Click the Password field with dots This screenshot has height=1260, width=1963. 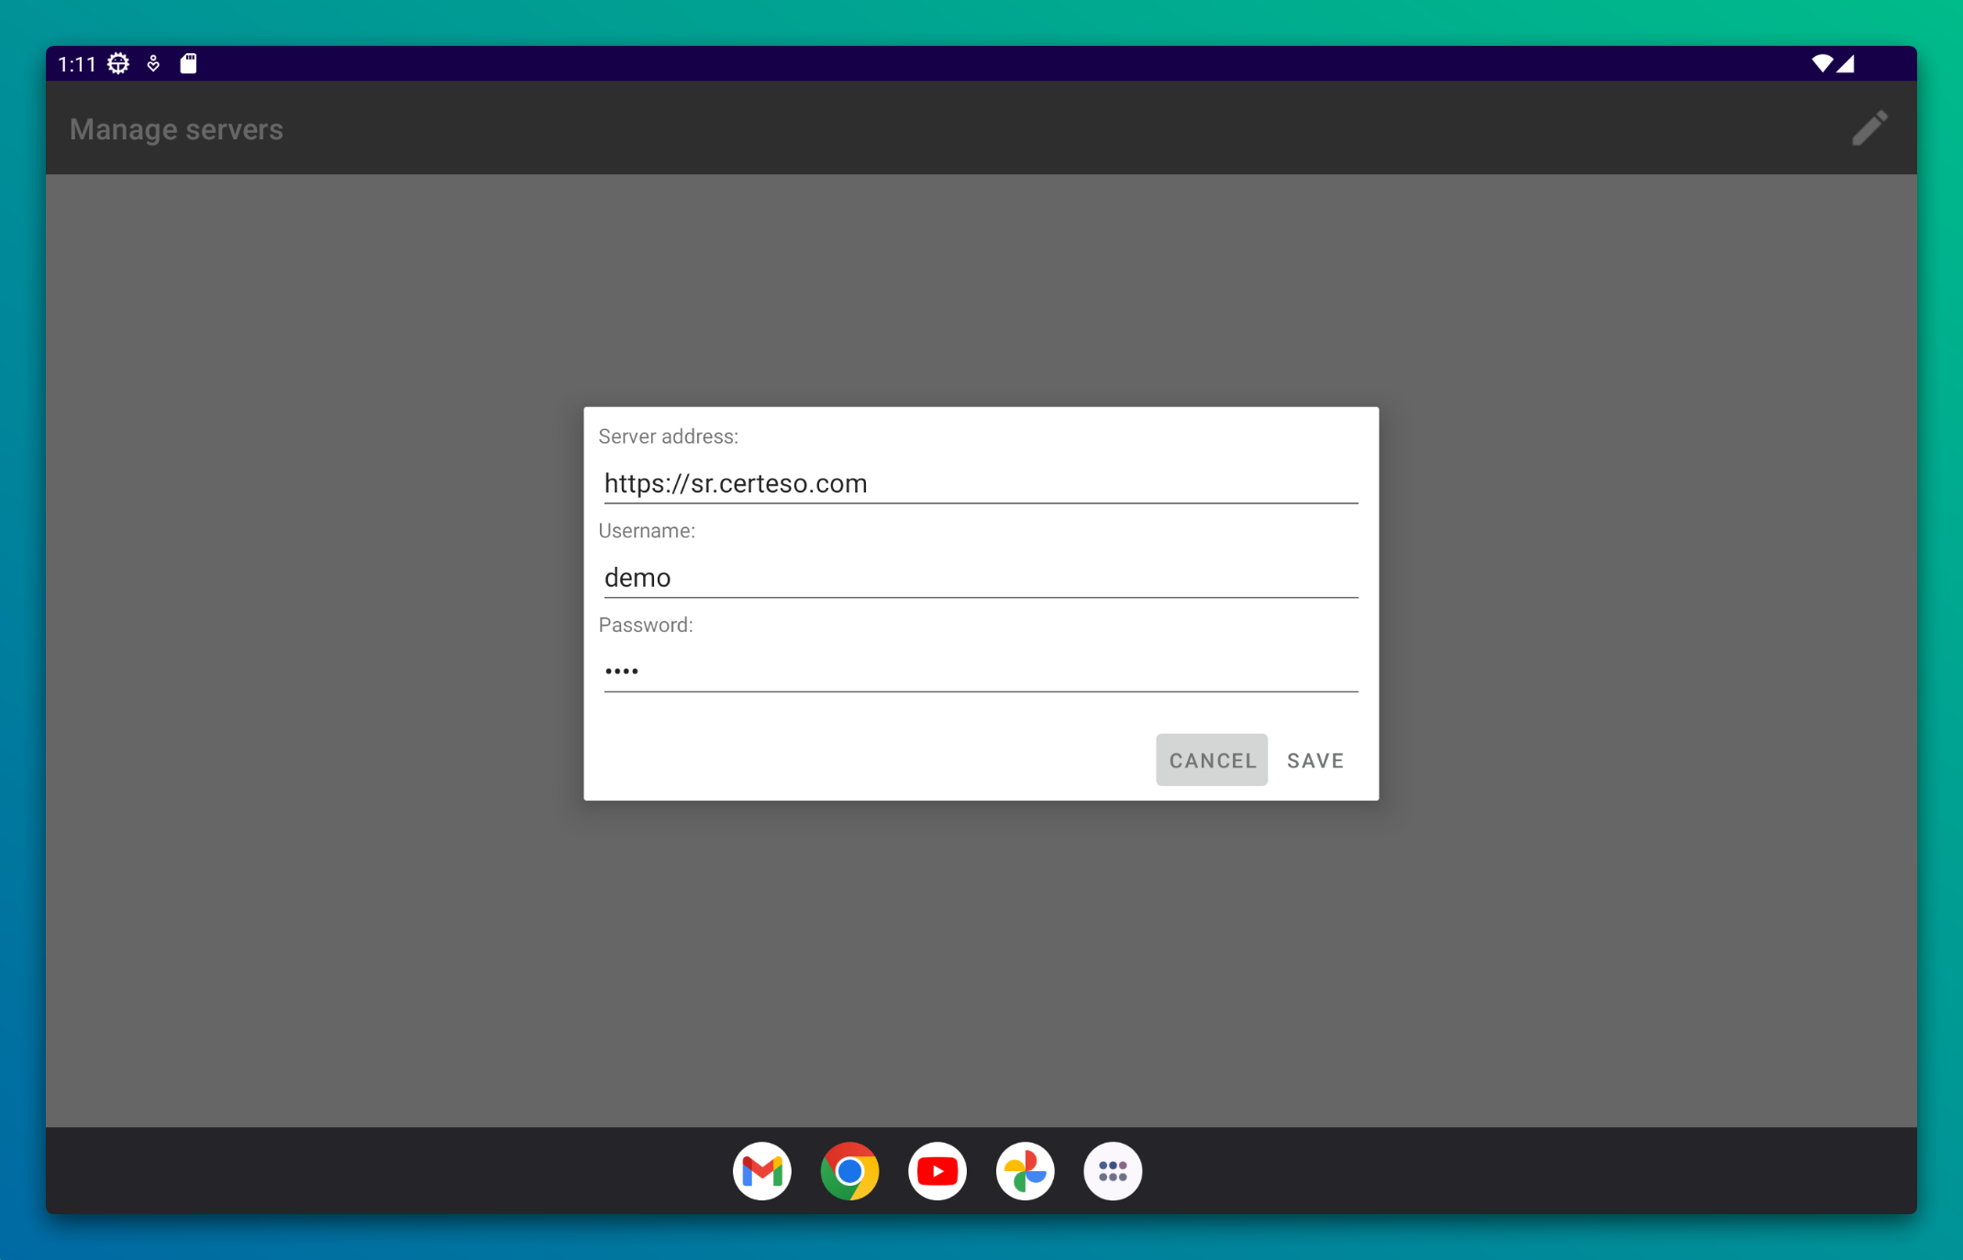(980, 671)
